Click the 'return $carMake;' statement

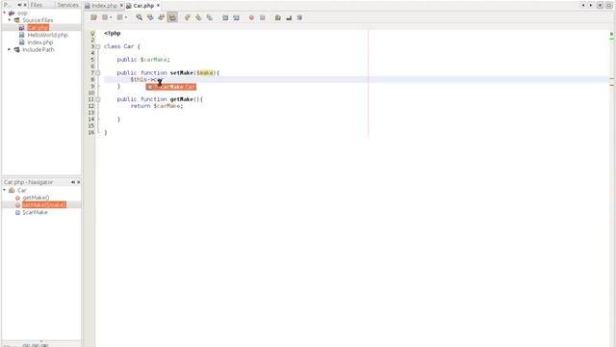click(157, 106)
